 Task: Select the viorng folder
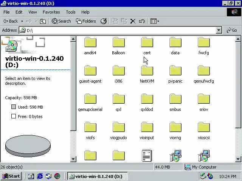[x=175, y=127]
